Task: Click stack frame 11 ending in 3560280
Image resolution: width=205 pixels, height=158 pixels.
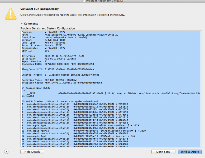Action: tap(75, 134)
